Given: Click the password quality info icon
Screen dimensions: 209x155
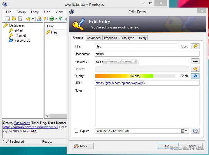Looking at the screenshot, I should click(195, 76).
